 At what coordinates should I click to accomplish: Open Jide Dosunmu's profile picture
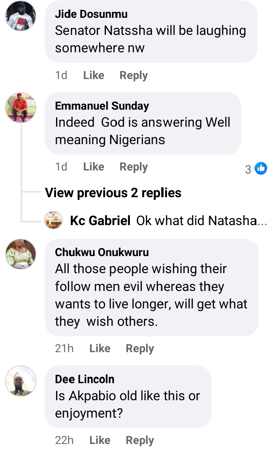pos(20,16)
